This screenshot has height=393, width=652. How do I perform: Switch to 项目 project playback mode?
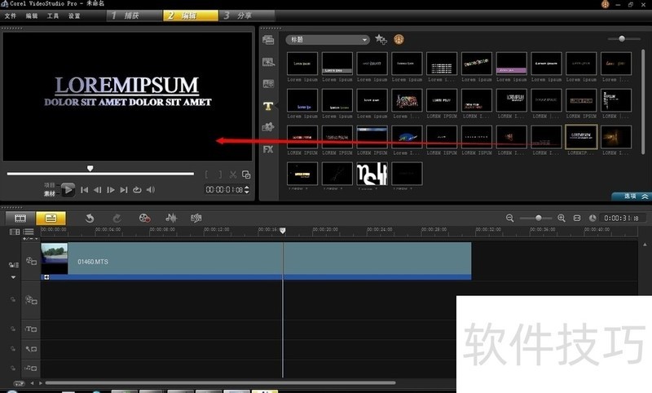coord(50,185)
